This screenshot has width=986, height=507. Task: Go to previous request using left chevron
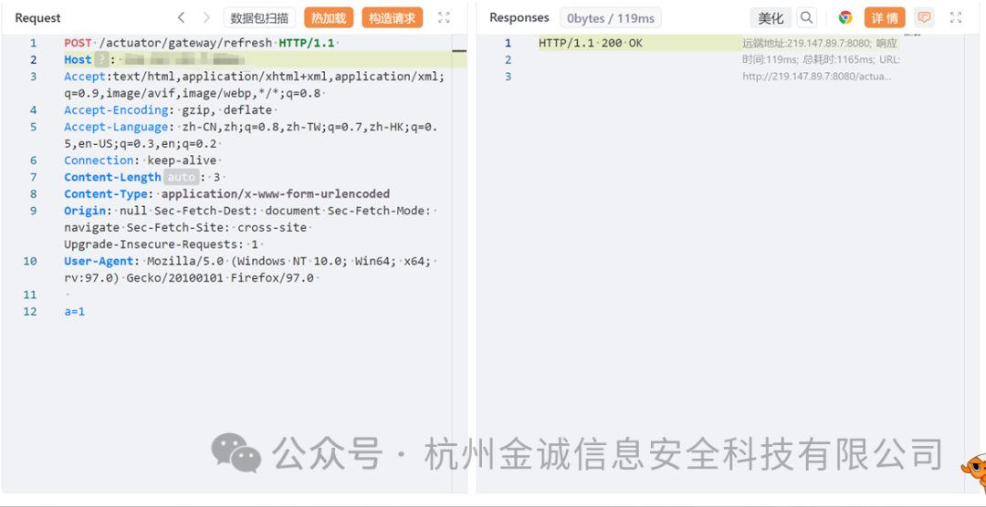tap(181, 17)
